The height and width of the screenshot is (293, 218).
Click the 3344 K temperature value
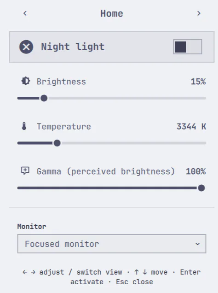[x=191, y=127]
